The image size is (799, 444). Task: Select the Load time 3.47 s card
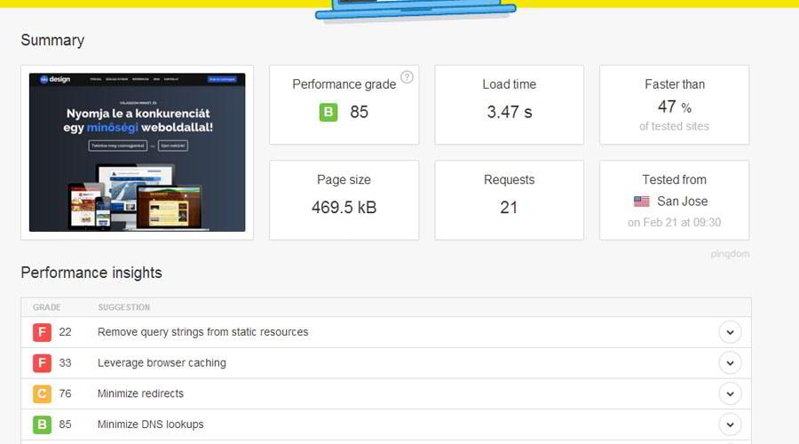509,104
